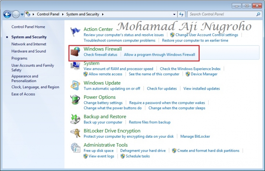Open Ease of Access category
The image size is (265, 171).
(x=23, y=94)
